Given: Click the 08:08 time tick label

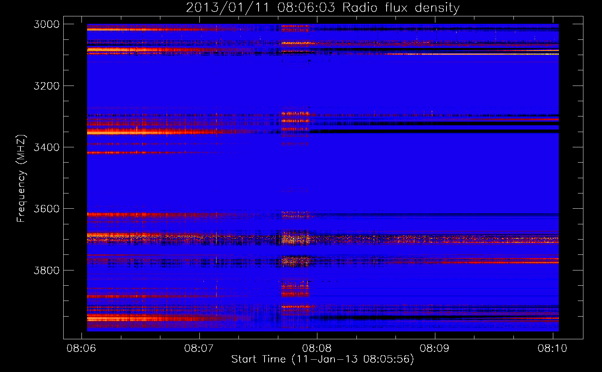Looking at the screenshot, I should (317, 348).
